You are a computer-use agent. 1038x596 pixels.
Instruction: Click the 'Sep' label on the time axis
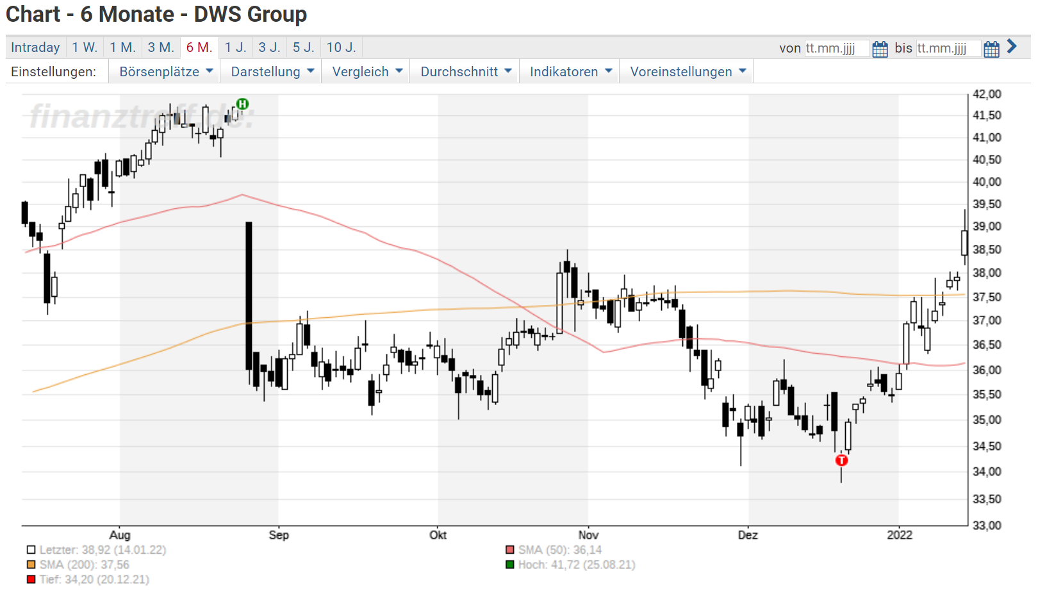[x=279, y=535]
